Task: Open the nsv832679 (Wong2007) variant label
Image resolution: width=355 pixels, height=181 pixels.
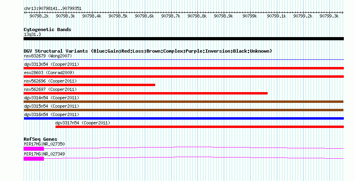Action: tap(48, 56)
